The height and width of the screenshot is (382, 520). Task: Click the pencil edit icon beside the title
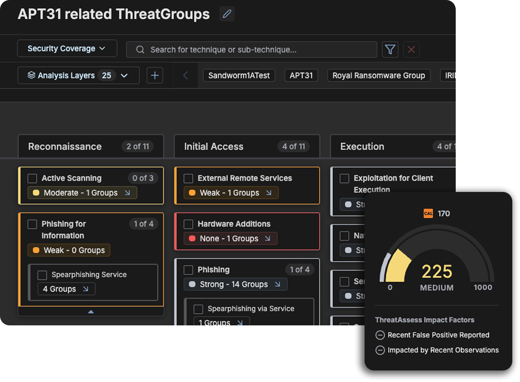click(227, 14)
